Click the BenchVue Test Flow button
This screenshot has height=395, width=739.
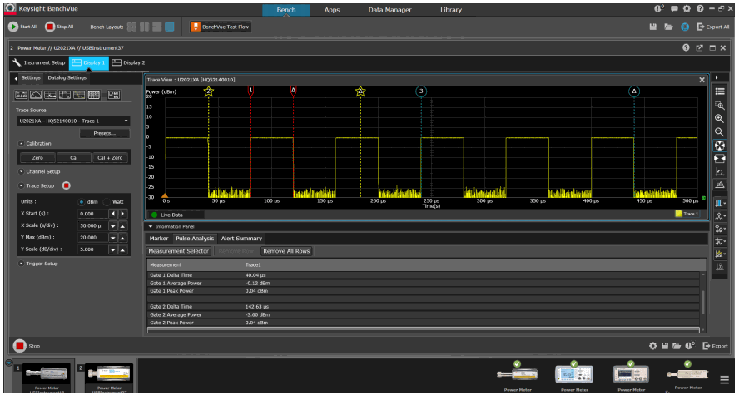point(221,27)
